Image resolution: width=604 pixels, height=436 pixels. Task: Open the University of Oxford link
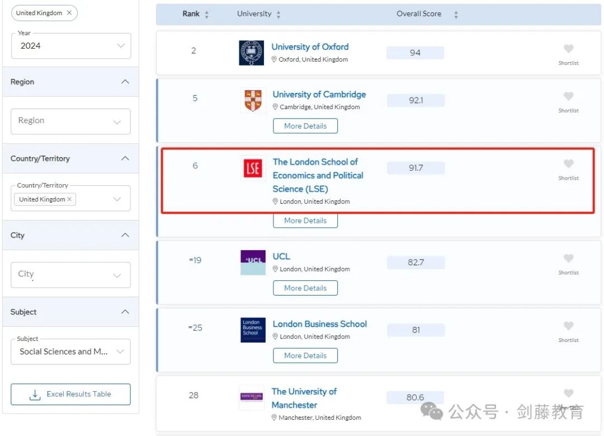(310, 46)
